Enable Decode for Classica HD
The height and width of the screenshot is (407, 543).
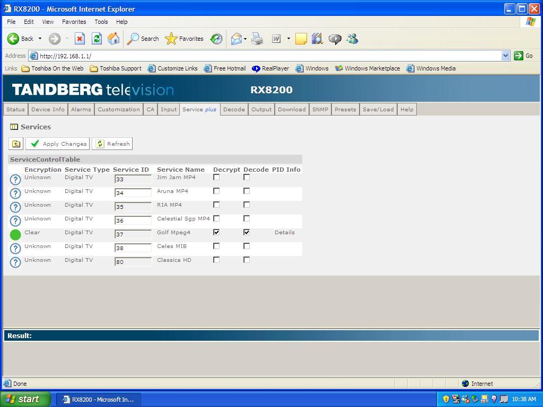click(x=247, y=260)
